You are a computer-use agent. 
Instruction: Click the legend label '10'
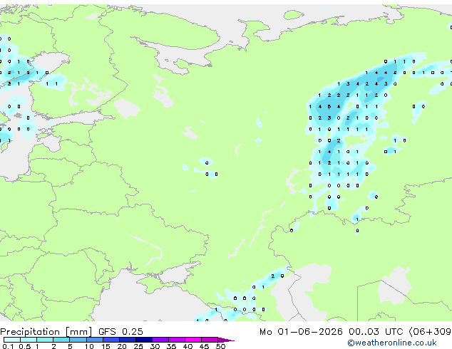[x=89, y=346]
